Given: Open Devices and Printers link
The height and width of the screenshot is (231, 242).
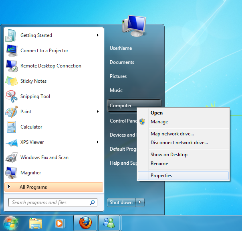Looking at the screenshot, I should (122, 135).
